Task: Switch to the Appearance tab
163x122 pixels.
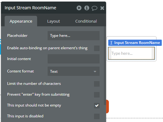Action: tap(21, 21)
